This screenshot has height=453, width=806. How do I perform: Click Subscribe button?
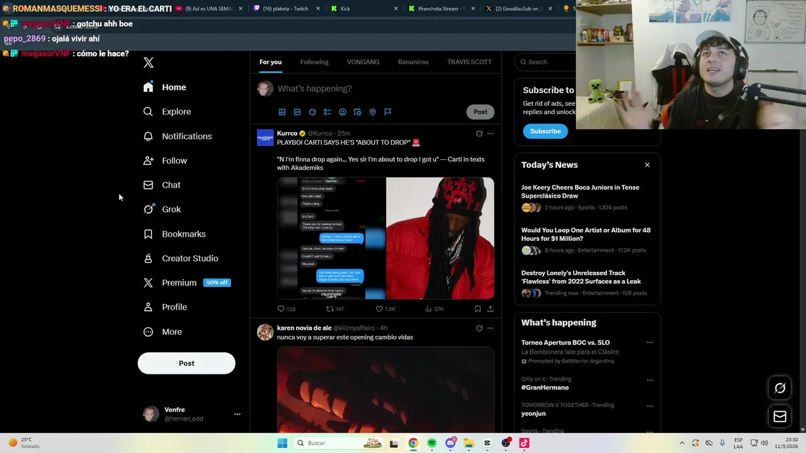click(545, 131)
